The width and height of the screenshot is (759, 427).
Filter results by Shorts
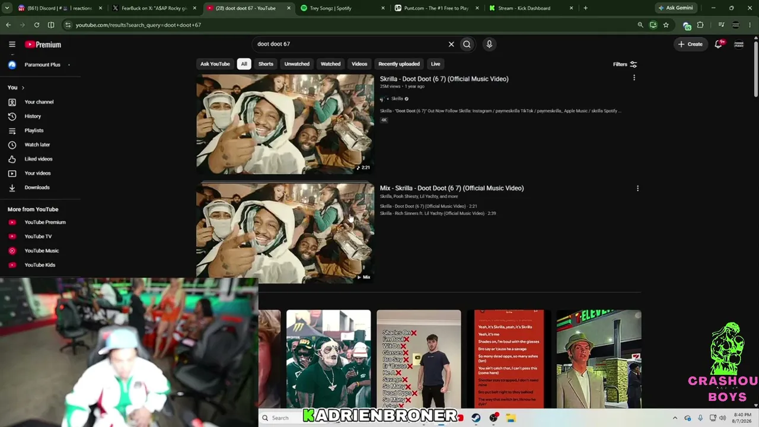tap(266, 64)
